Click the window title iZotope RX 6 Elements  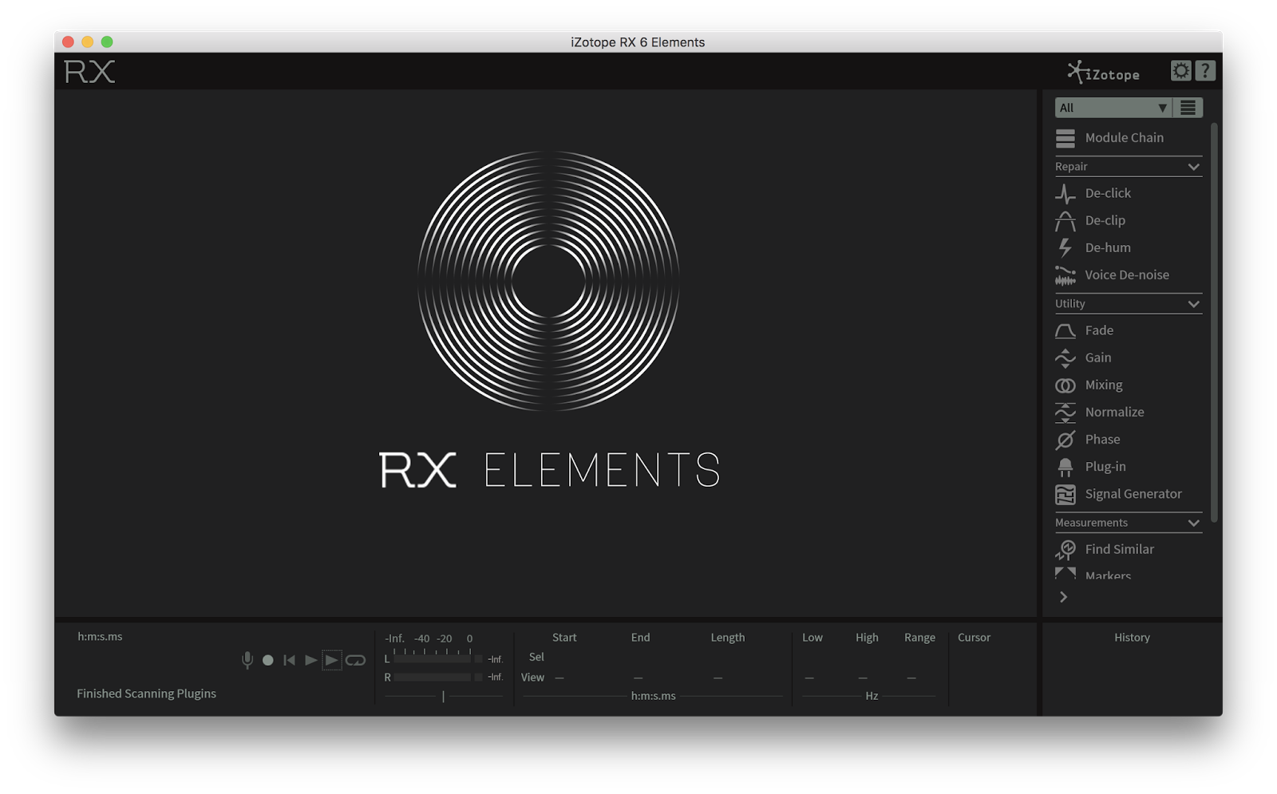pos(638,42)
